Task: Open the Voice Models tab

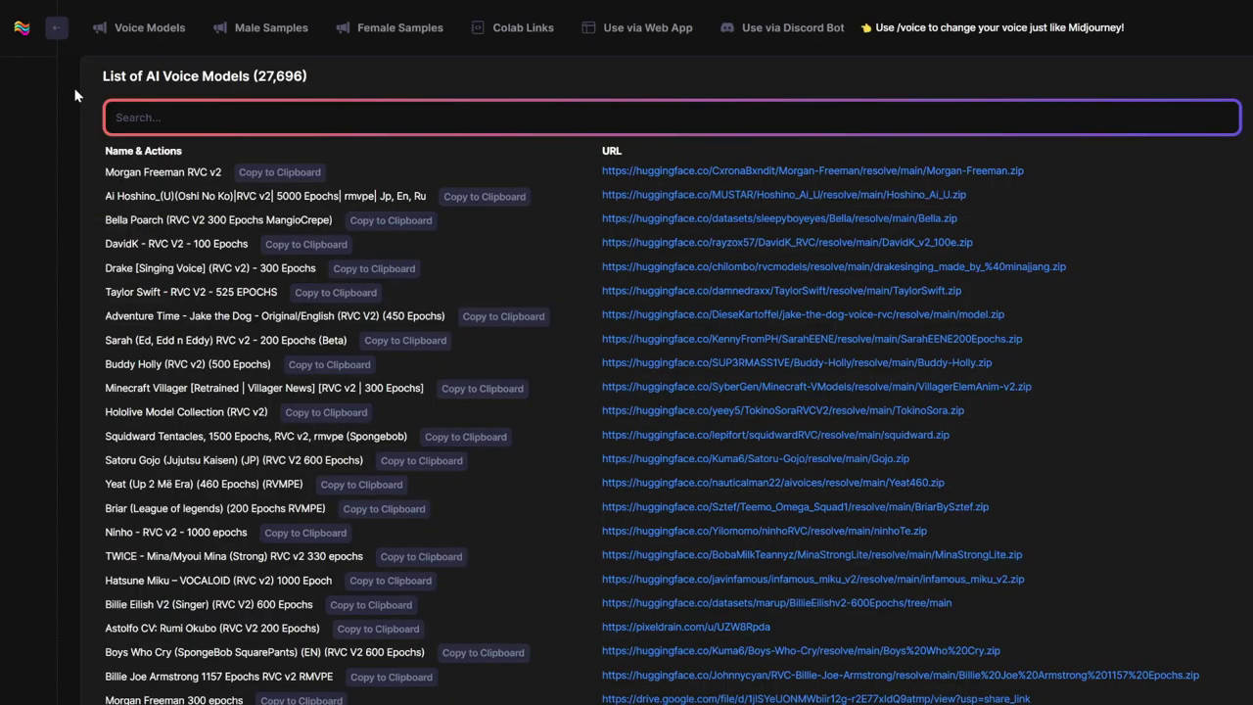Action: click(x=150, y=27)
